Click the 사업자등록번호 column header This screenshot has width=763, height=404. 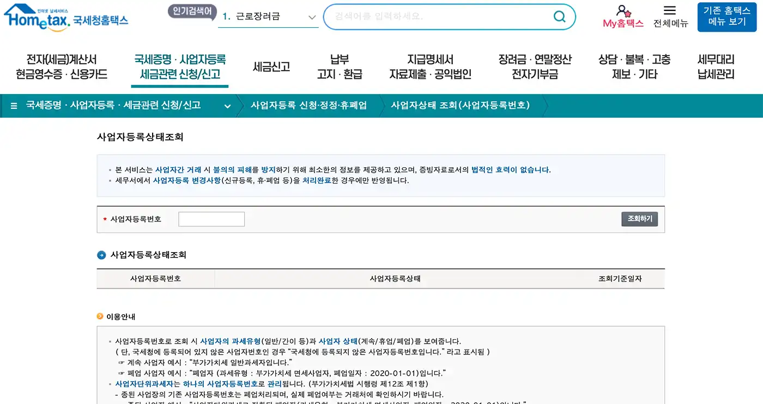click(155, 279)
